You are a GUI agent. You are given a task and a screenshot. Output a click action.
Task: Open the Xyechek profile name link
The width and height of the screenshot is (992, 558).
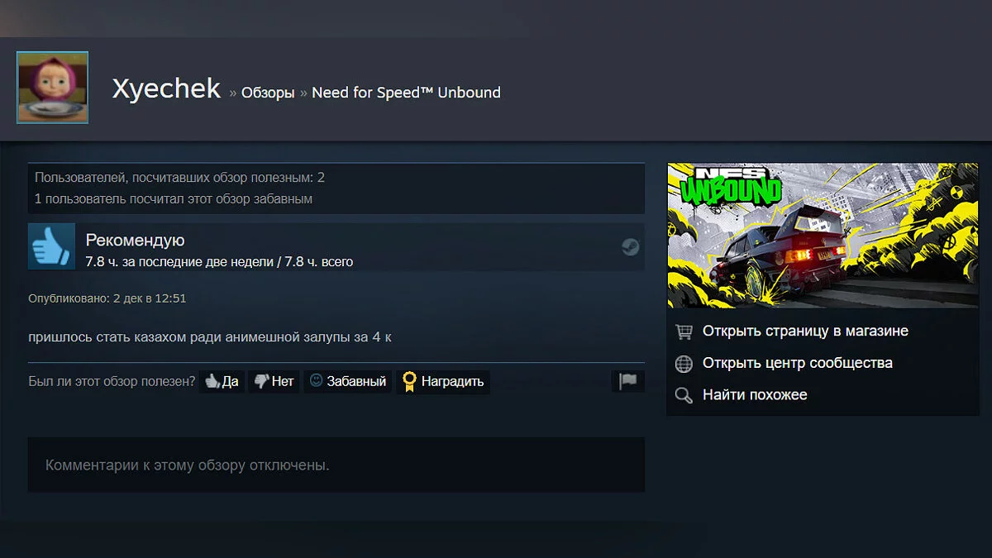(x=166, y=89)
